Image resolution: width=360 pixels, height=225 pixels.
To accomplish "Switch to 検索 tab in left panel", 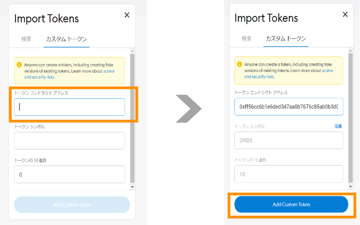I will pyautogui.click(x=26, y=39).
